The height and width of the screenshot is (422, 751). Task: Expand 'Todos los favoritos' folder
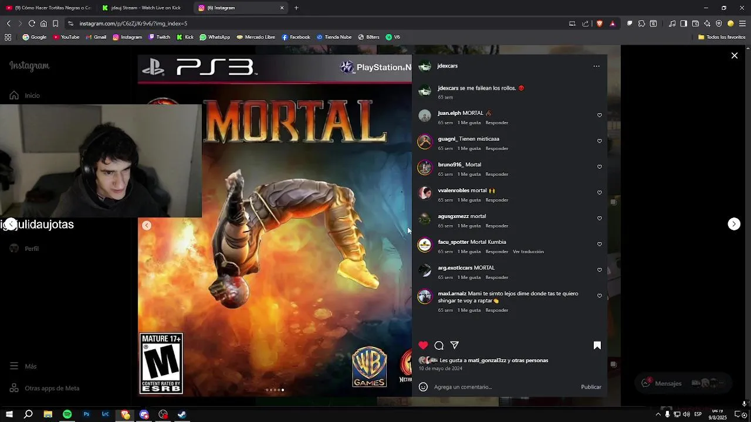(722, 37)
